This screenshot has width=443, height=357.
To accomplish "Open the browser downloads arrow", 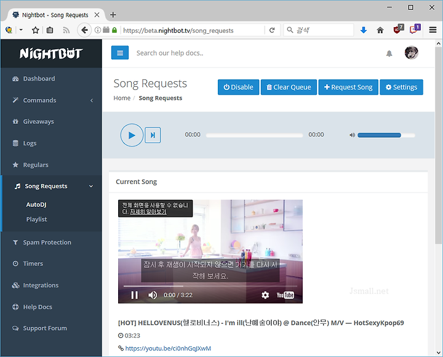I will tap(364, 30).
